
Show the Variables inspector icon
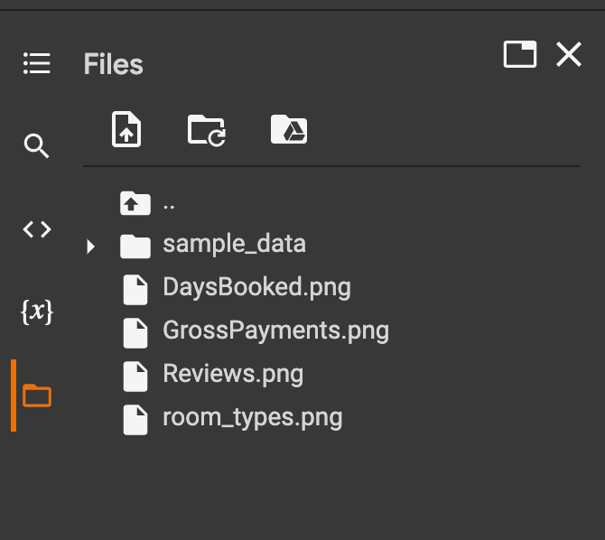point(37,312)
